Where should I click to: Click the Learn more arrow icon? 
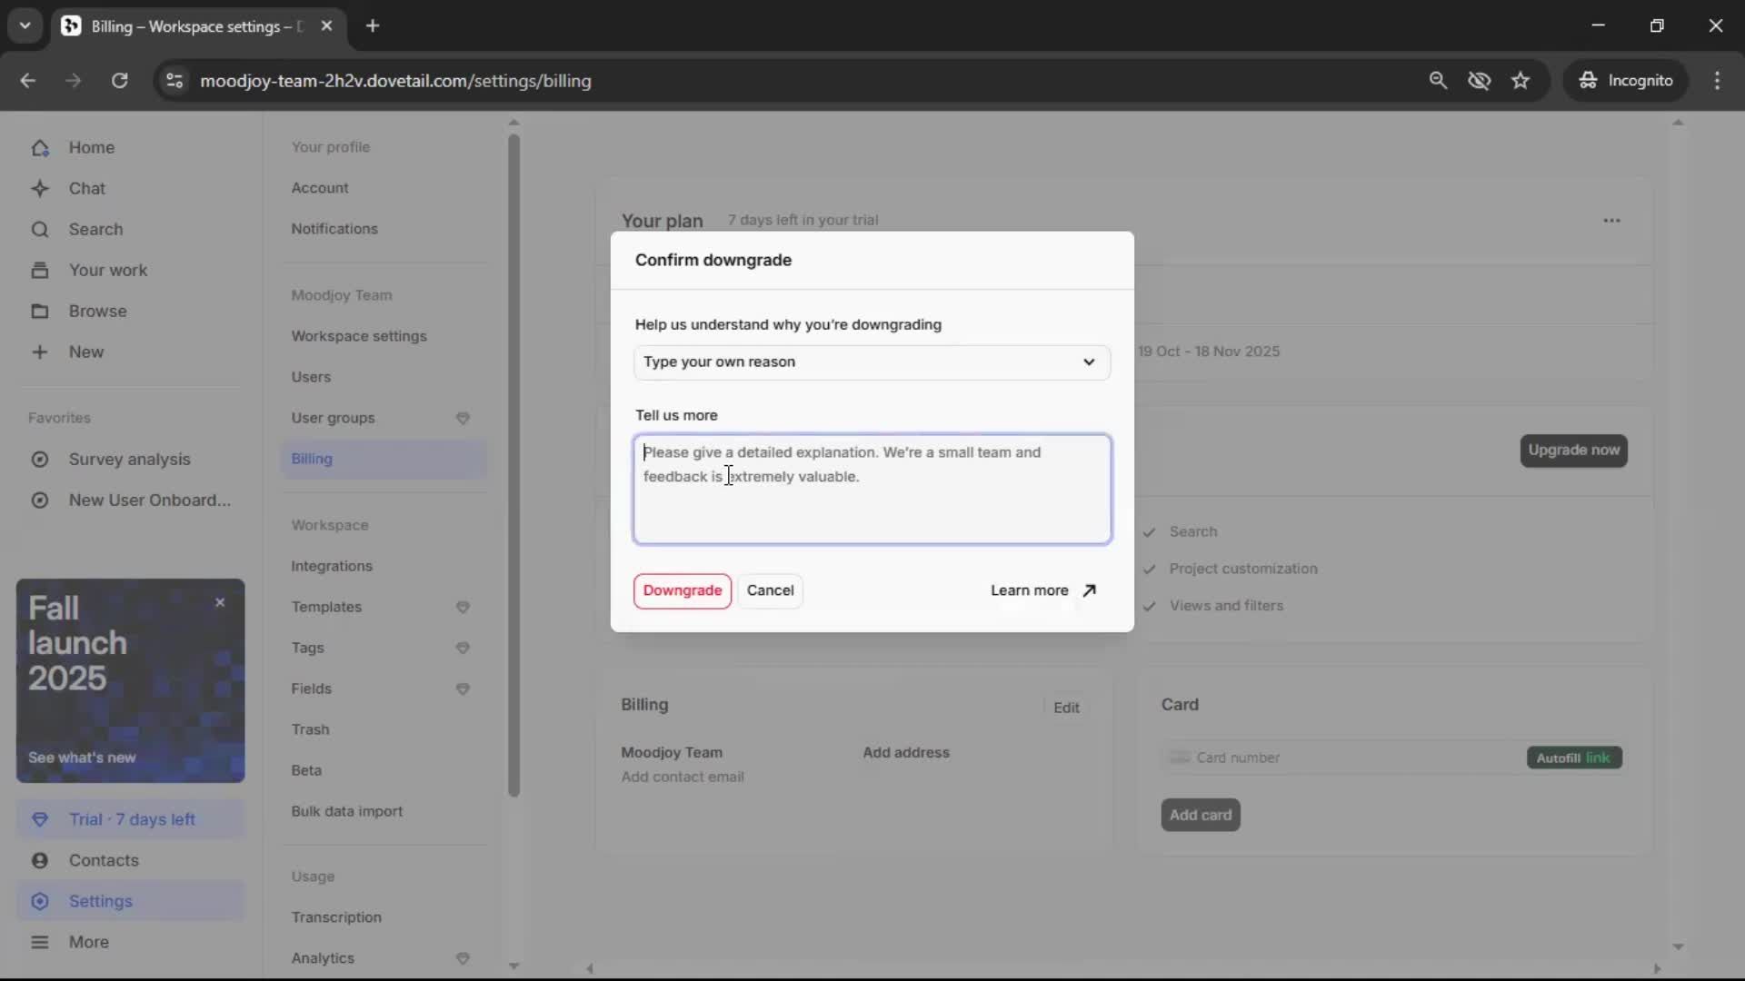pos(1089,590)
